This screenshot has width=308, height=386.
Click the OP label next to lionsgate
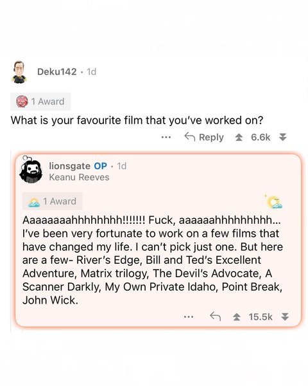coord(101,166)
